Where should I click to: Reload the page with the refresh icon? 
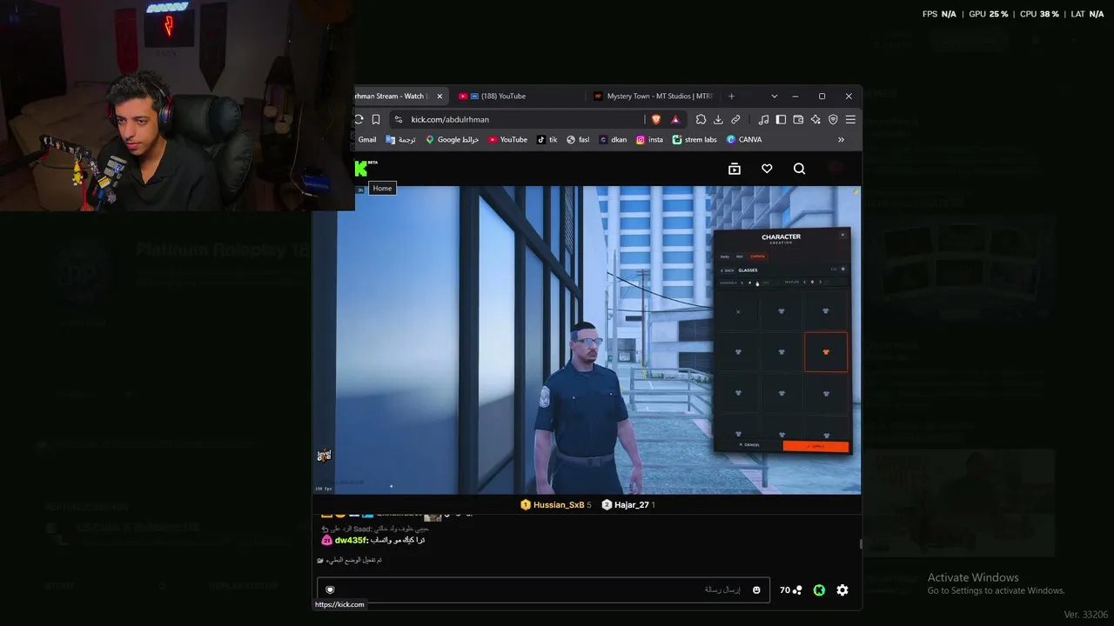359,119
